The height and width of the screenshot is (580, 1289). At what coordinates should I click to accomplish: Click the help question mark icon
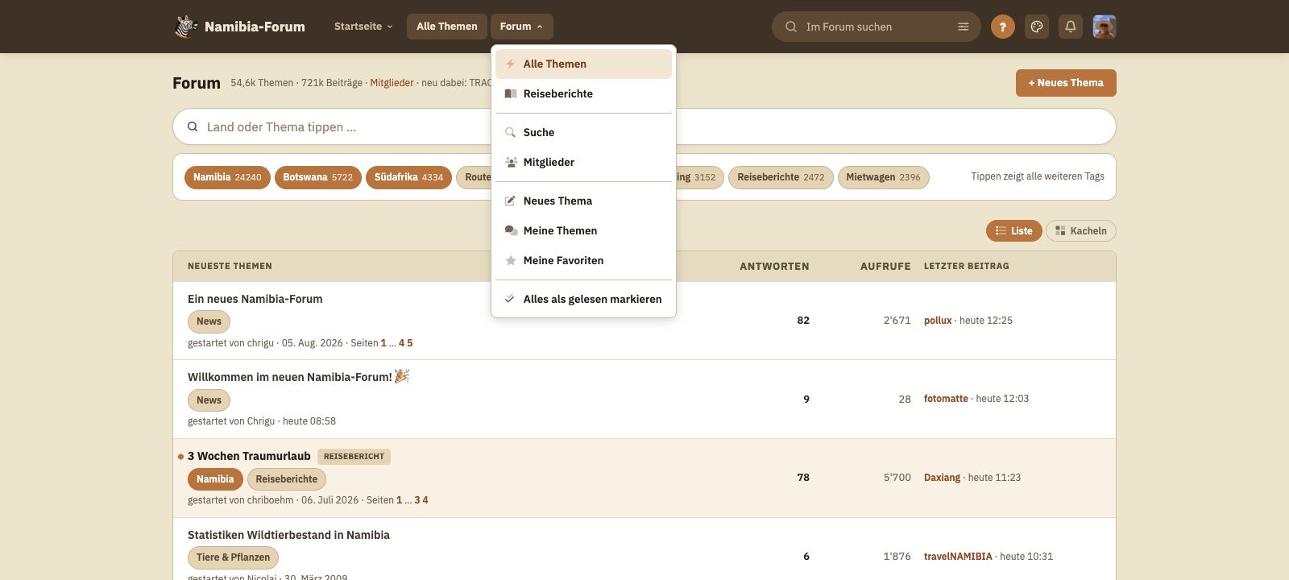tap(1002, 27)
